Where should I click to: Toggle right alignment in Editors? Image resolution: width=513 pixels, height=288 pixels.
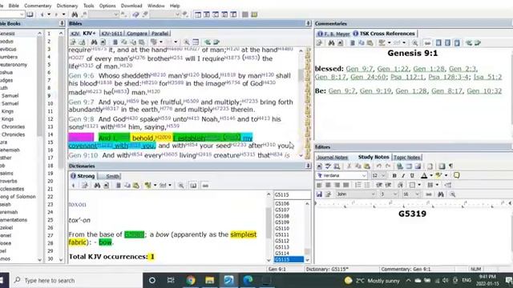pos(337,185)
